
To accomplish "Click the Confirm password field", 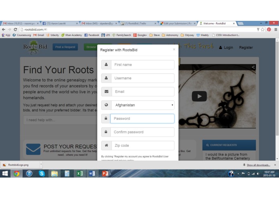I will pyautogui.click(x=143, y=132).
